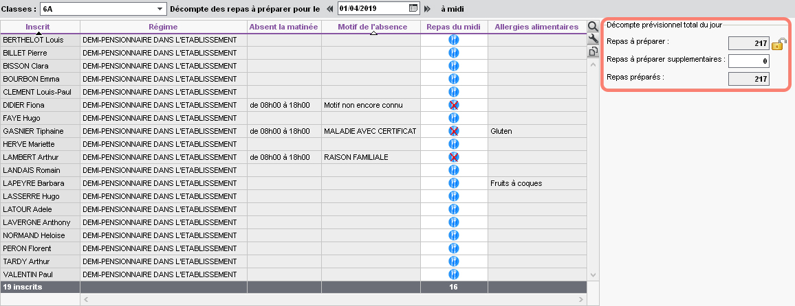Click horizontal scrollbar left arrow

86,300
